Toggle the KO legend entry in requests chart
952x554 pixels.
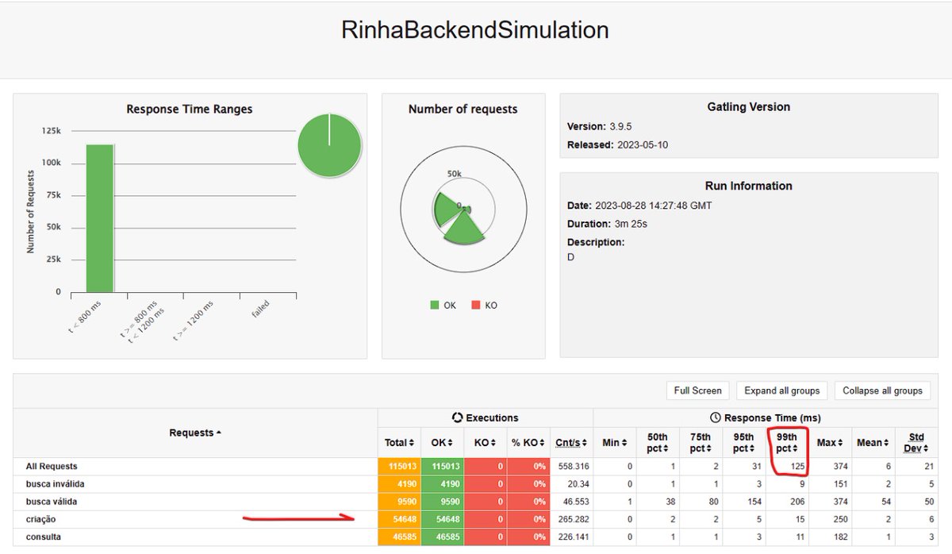[x=484, y=306]
